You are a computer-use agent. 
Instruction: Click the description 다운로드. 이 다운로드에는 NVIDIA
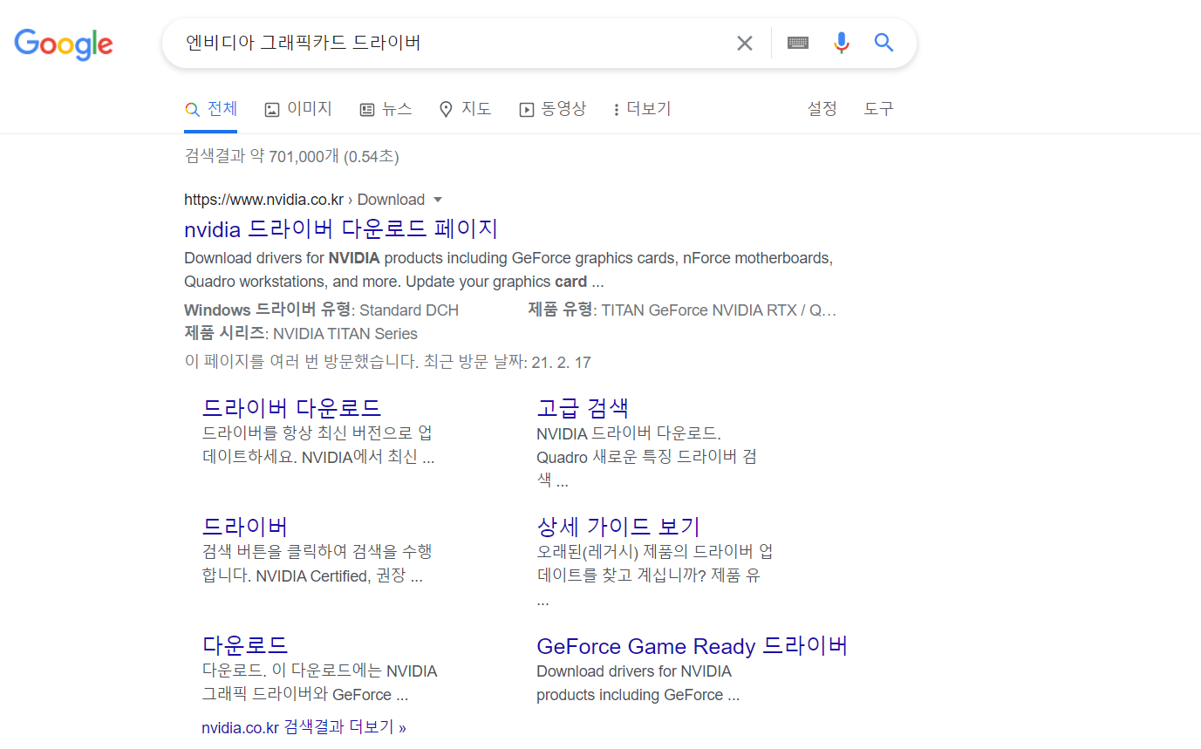pos(319,683)
